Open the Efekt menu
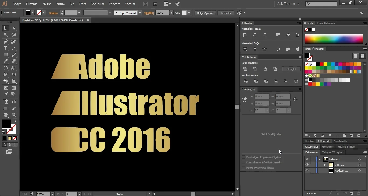The image size is (368, 196). pyautogui.click(x=82, y=4)
